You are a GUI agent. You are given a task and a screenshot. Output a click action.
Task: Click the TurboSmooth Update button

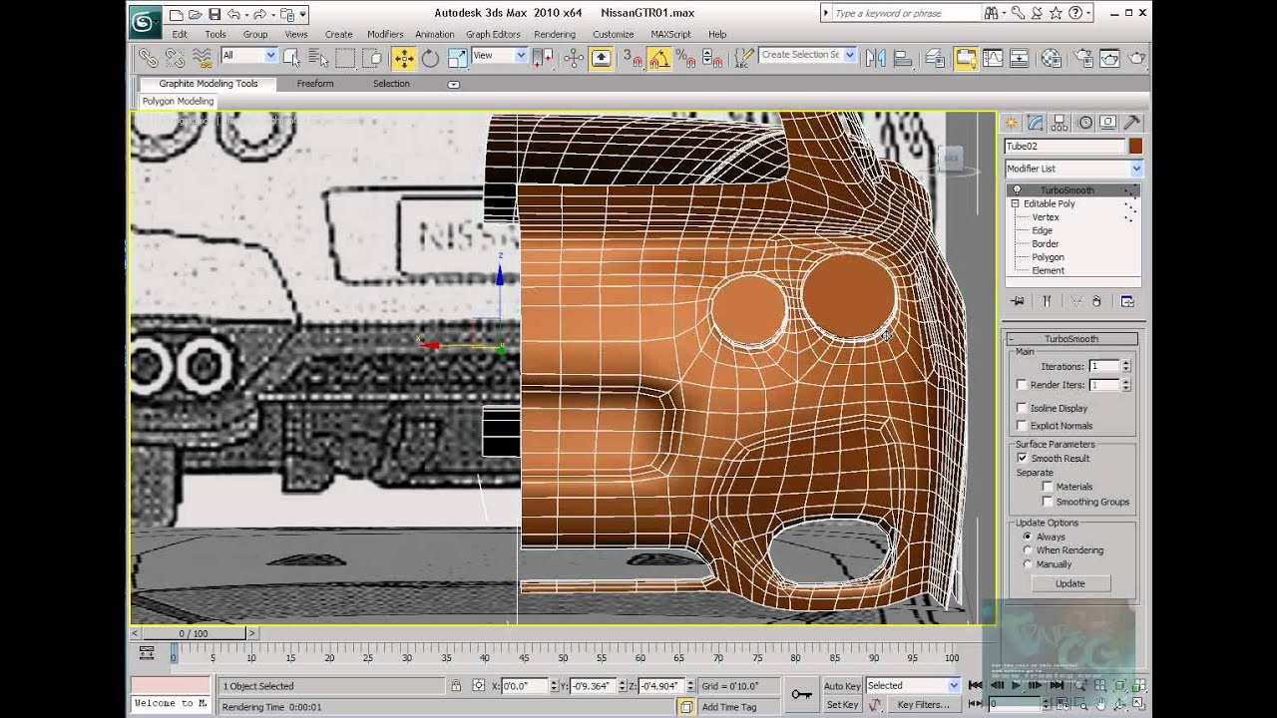1070,583
